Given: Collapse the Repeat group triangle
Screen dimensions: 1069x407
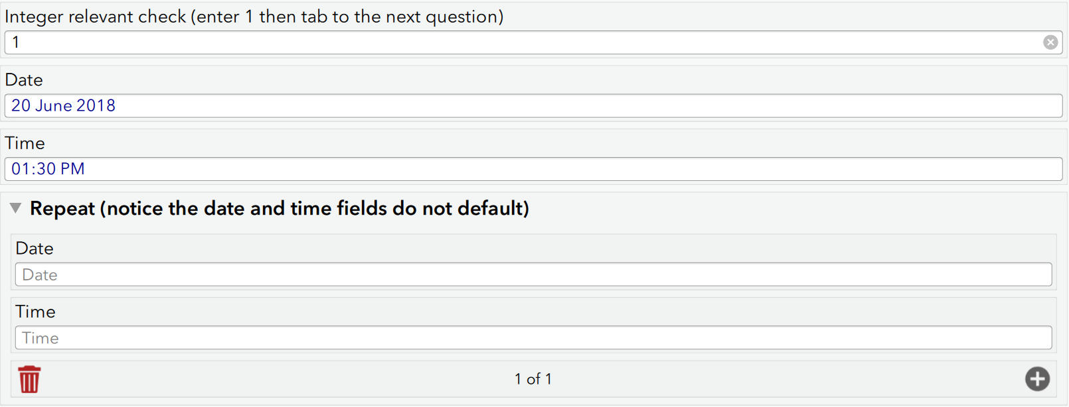Looking at the screenshot, I should click(x=16, y=208).
